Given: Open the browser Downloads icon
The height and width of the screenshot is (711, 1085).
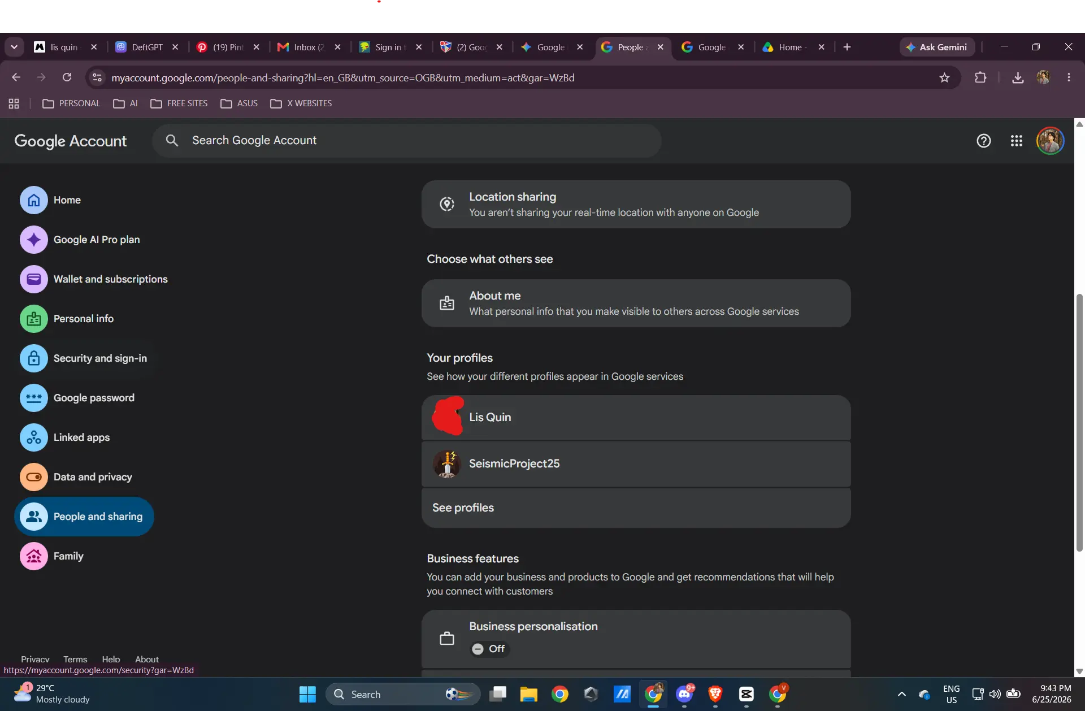Looking at the screenshot, I should click(x=1018, y=78).
